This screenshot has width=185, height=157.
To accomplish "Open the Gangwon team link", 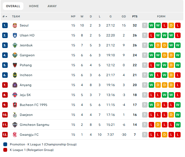I will tap(27, 55).
